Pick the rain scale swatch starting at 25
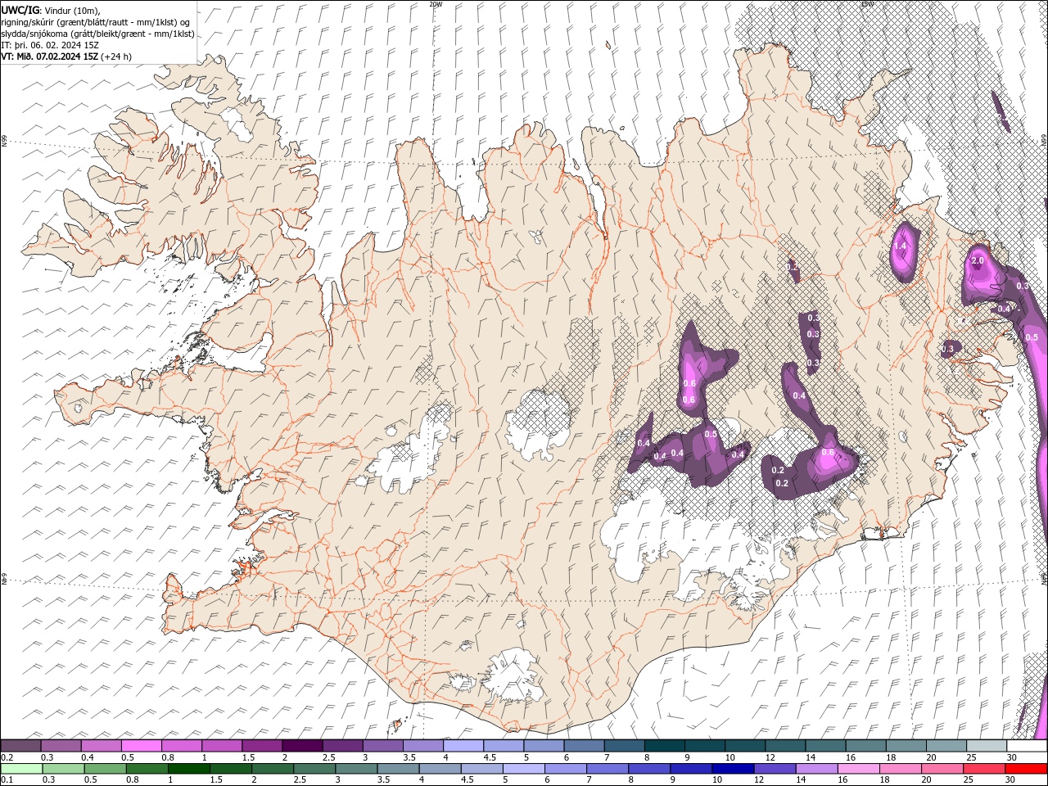 (984, 769)
